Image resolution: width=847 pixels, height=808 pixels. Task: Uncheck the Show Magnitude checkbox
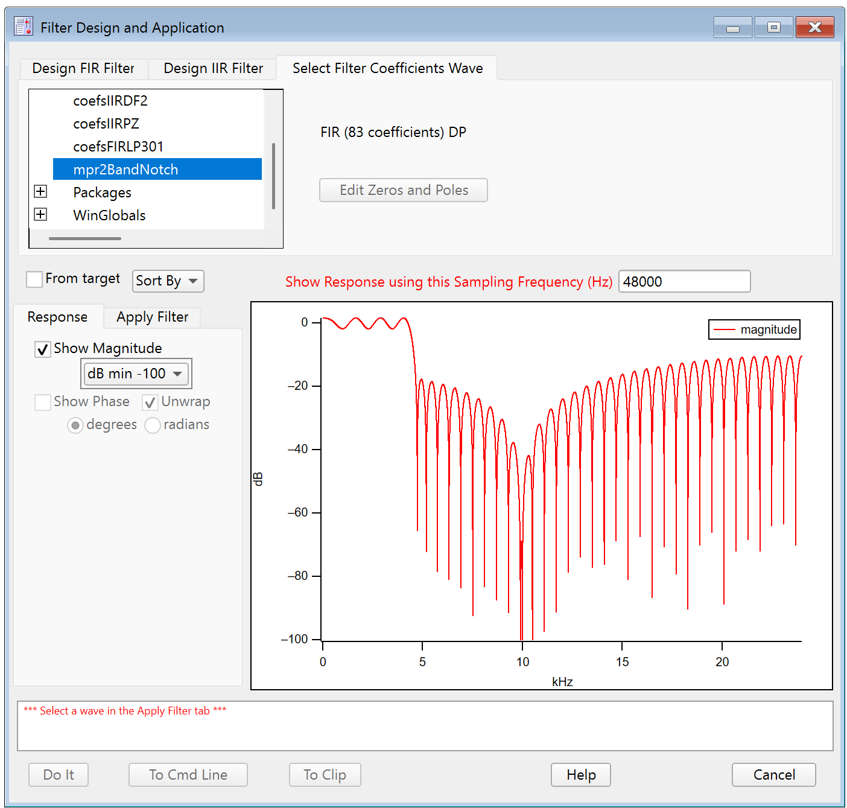click(43, 349)
